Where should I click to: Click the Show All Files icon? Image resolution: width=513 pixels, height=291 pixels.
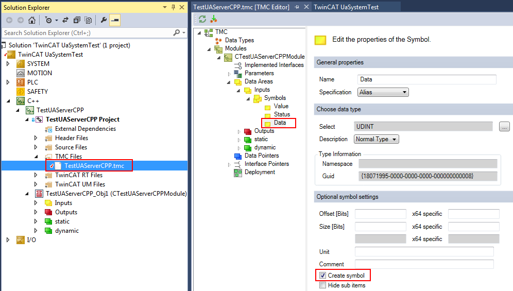pos(88,20)
